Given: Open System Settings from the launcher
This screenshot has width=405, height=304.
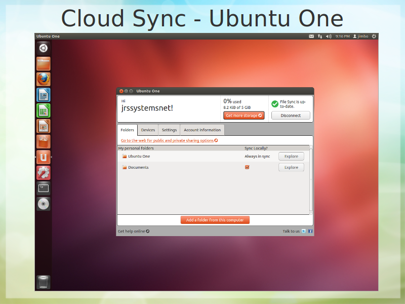Looking at the screenshot, I should [44, 173].
